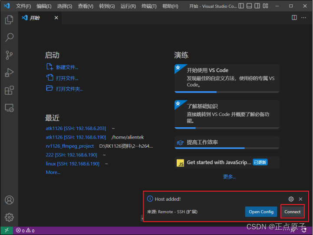
Task: Click the JS icon on JavaScript card
Action: tap(180, 163)
